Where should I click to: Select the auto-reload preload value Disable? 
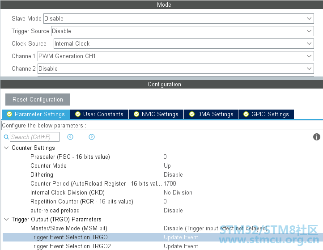tap(173, 211)
